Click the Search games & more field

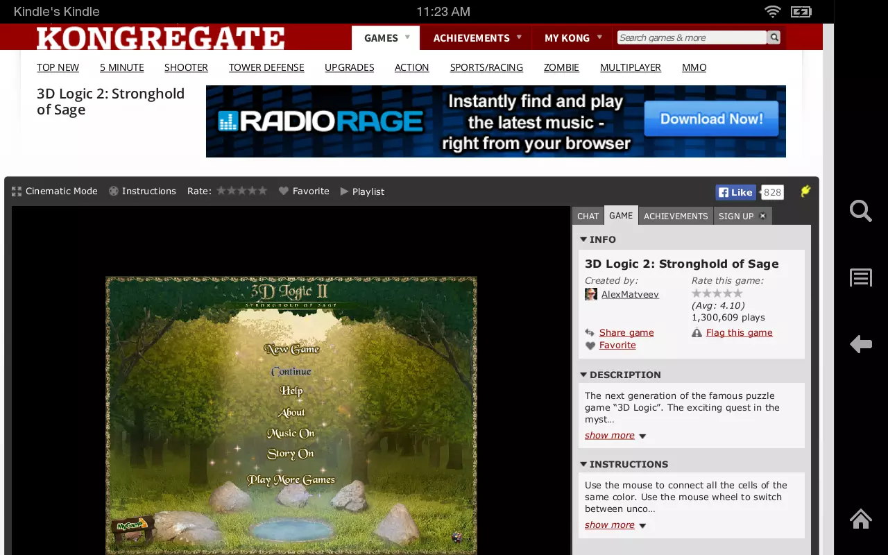coord(692,37)
